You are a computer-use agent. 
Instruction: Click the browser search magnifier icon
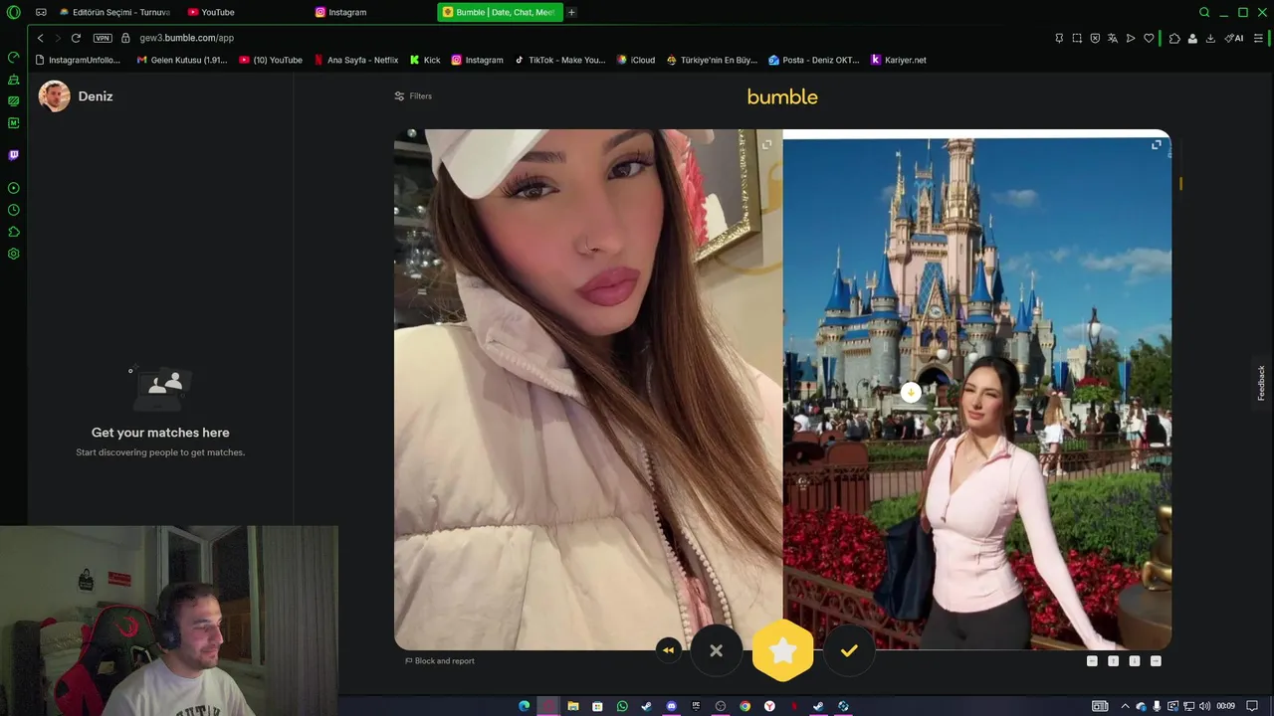[1204, 12]
